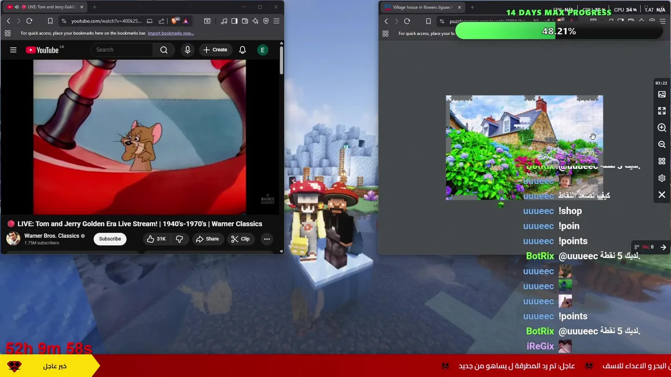The width and height of the screenshot is (671, 377).
Task: Zoom in on the jigsaw puzzle
Action: [662, 128]
